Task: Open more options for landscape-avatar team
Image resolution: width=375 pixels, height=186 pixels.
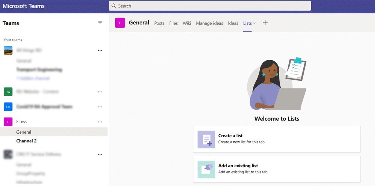Action: (x=100, y=51)
